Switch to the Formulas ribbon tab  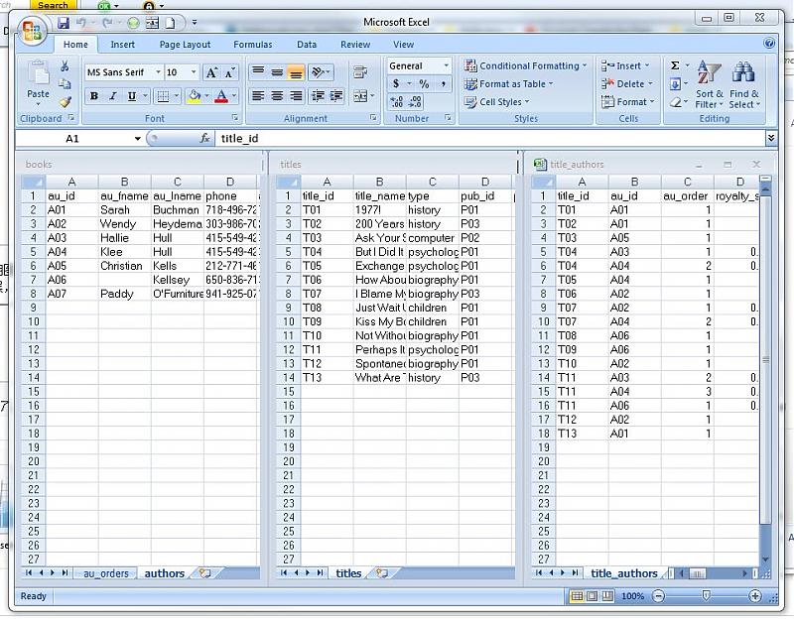click(x=252, y=45)
